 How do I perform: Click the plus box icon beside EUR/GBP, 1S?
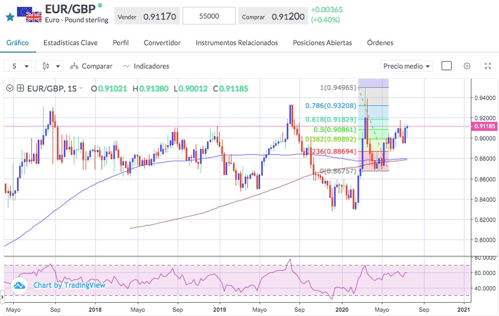pos(20,88)
